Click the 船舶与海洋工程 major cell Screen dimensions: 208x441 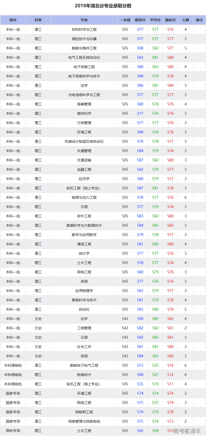click(84, 48)
